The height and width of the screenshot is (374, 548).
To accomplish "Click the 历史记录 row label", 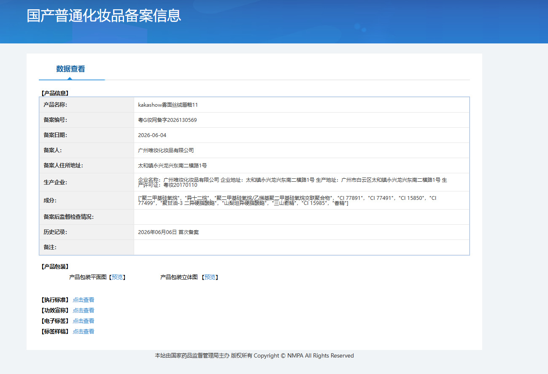I will click(x=55, y=232).
